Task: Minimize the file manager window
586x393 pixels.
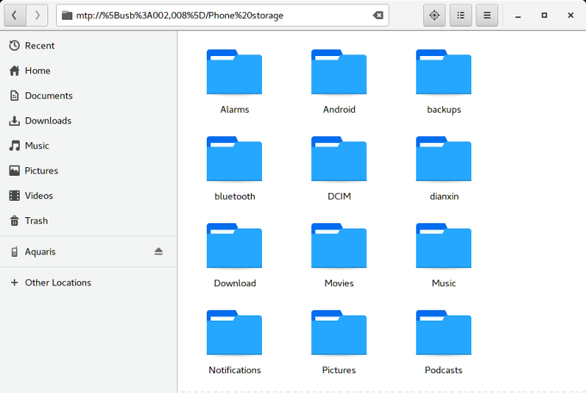Action: click(518, 16)
